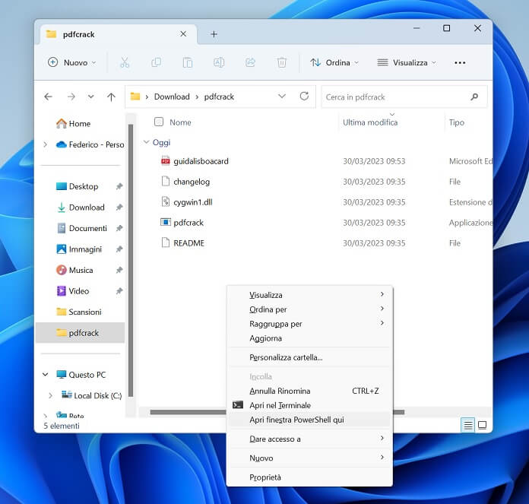Screen dimensions: 529x504
Task: Collapse the Questo PC tree node
Action: 45,375
